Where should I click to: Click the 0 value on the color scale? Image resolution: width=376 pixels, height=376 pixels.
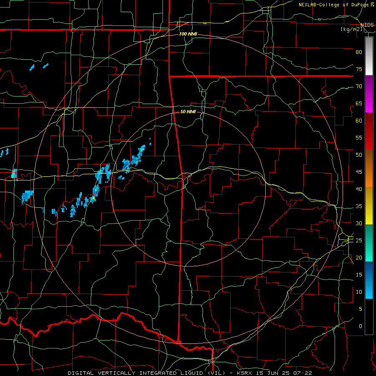(361, 326)
